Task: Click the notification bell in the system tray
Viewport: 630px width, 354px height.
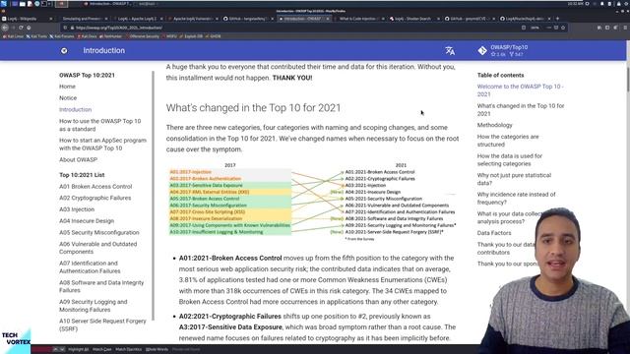Action: click(x=601, y=4)
